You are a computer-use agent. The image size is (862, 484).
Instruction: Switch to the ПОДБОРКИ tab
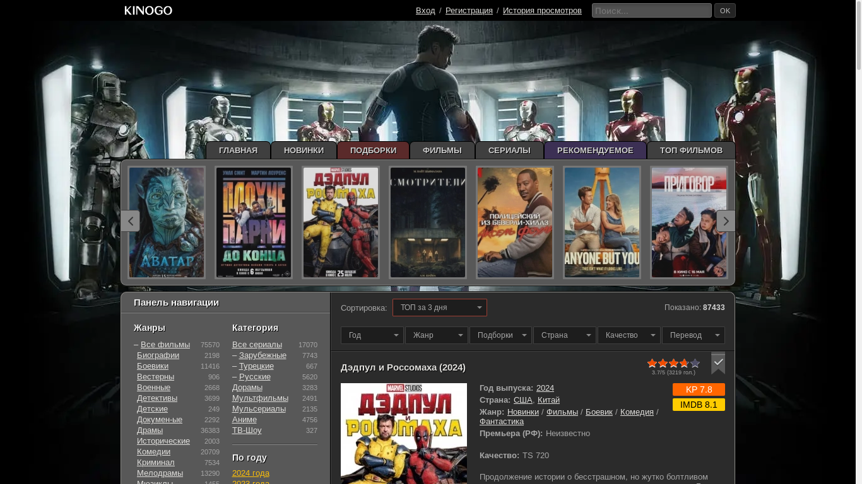pos(373,151)
